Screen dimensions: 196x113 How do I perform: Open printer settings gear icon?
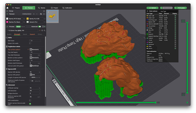pyautogui.click(x=44, y=11)
